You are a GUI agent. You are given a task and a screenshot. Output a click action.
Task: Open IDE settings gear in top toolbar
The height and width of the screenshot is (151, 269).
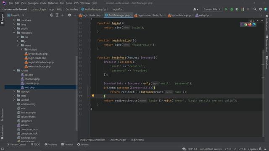261,9
